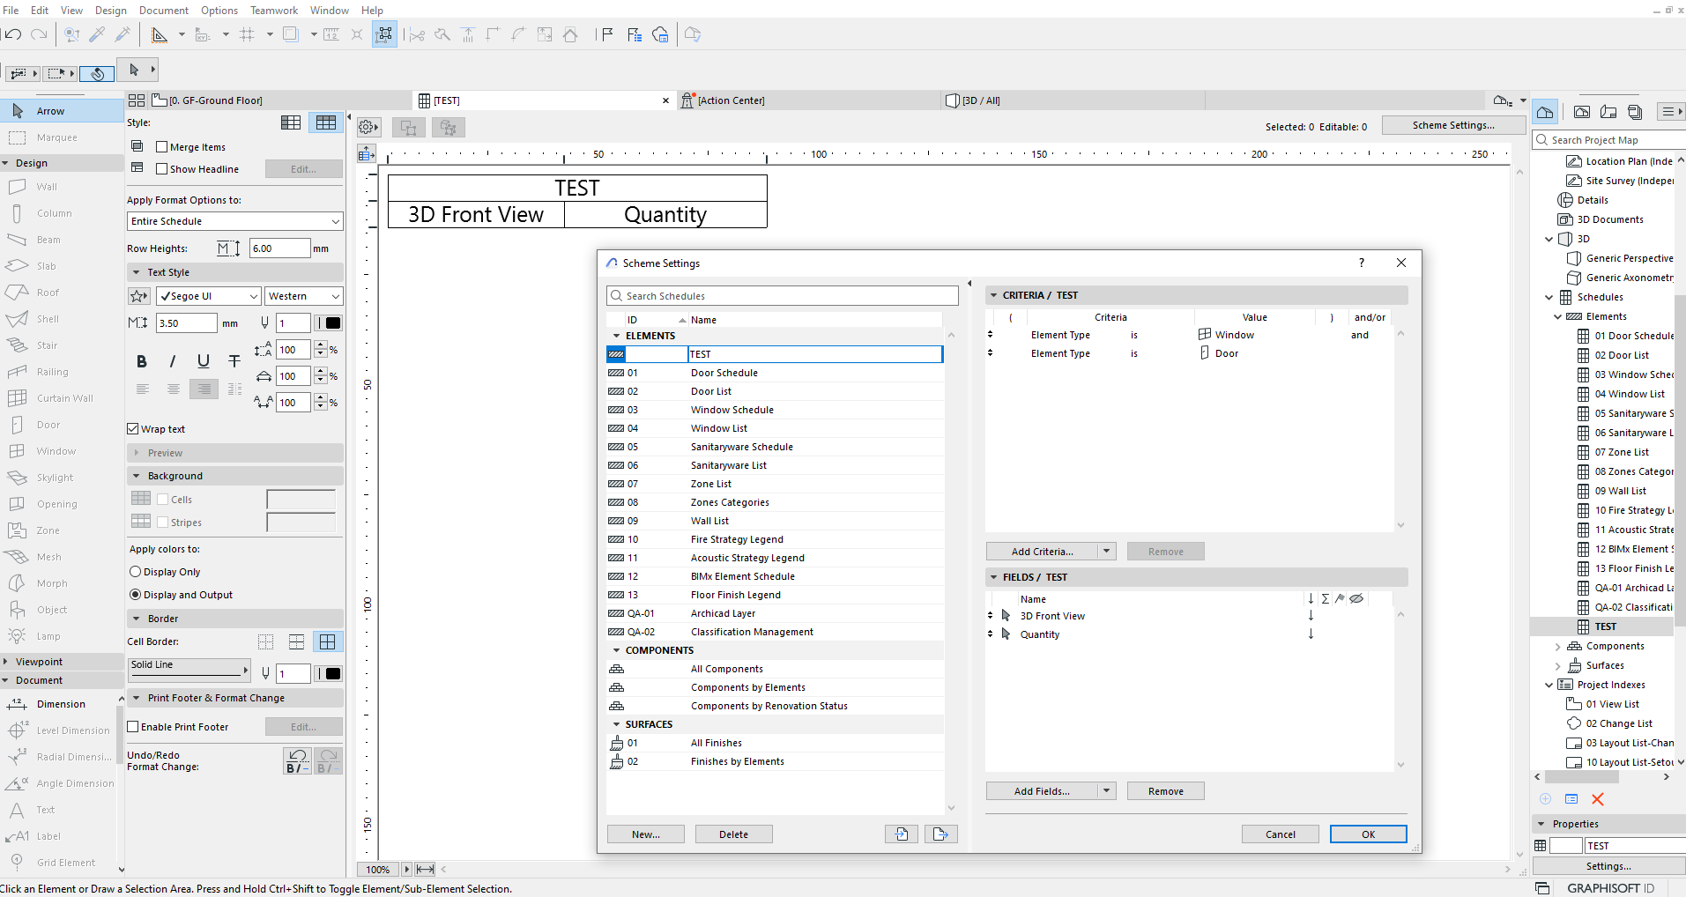Open the Add Fields dropdown arrow
The image size is (1686, 897).
point(1107,791)
